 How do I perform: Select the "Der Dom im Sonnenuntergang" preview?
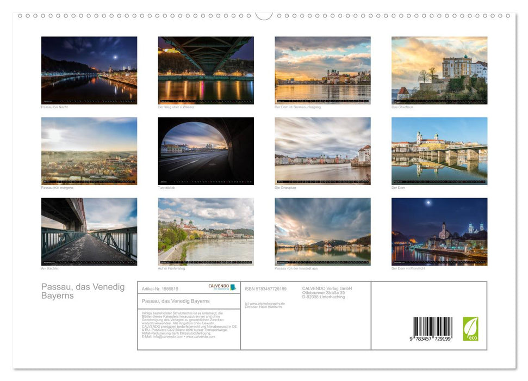322,70
